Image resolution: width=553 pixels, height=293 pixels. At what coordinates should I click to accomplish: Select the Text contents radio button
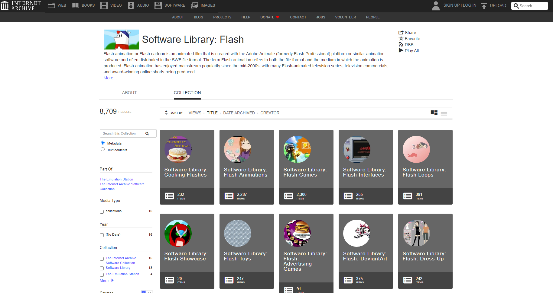coord(103,149)
